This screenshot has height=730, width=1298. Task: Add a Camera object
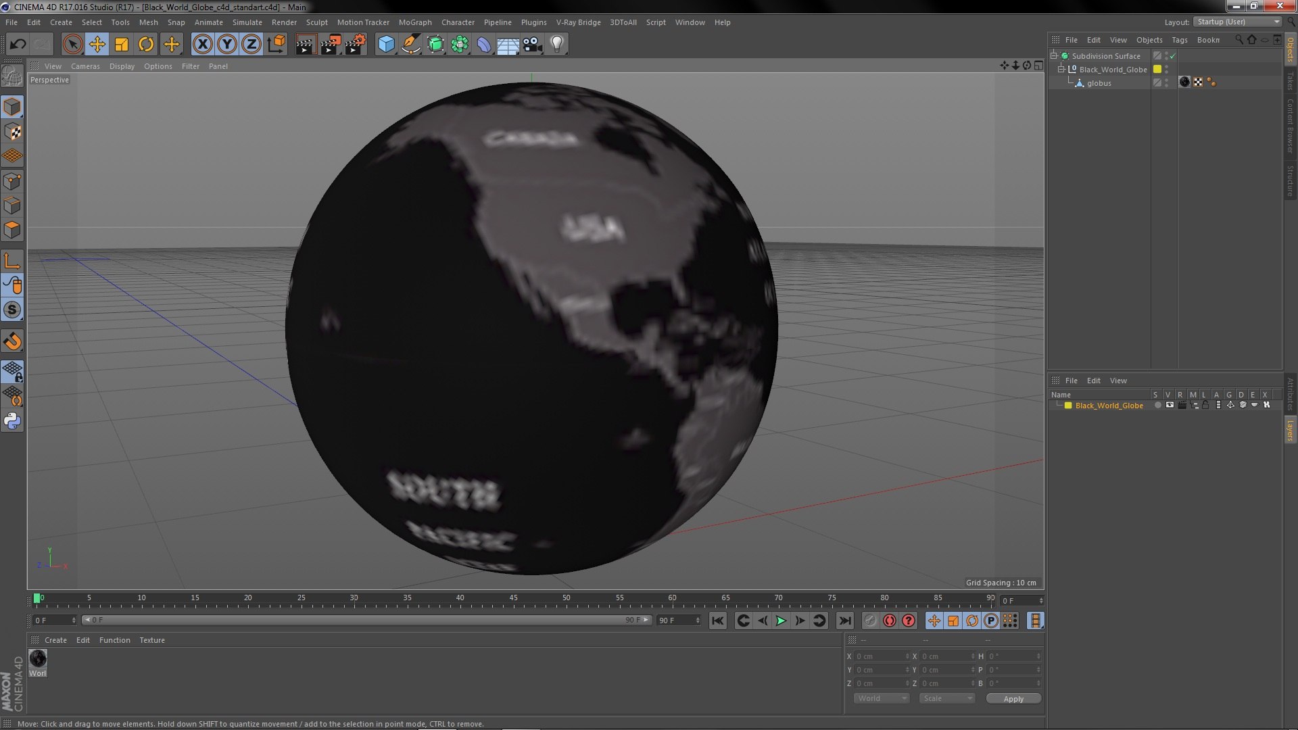click(533, 45)
